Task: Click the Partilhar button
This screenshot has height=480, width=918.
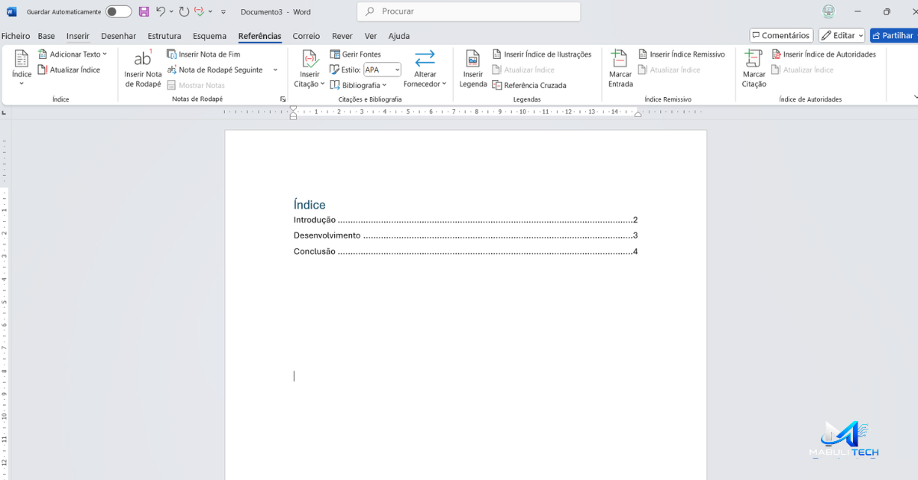Action: pyautogui.click(x=893, y=35)
